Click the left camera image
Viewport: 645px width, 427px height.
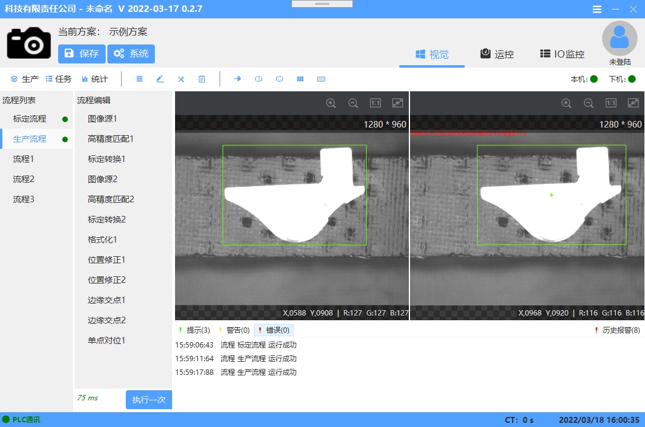[x=292, y=218]
